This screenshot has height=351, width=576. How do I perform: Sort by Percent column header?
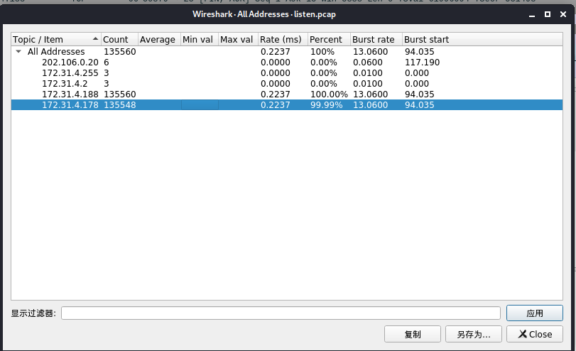[x=329, y=39]
